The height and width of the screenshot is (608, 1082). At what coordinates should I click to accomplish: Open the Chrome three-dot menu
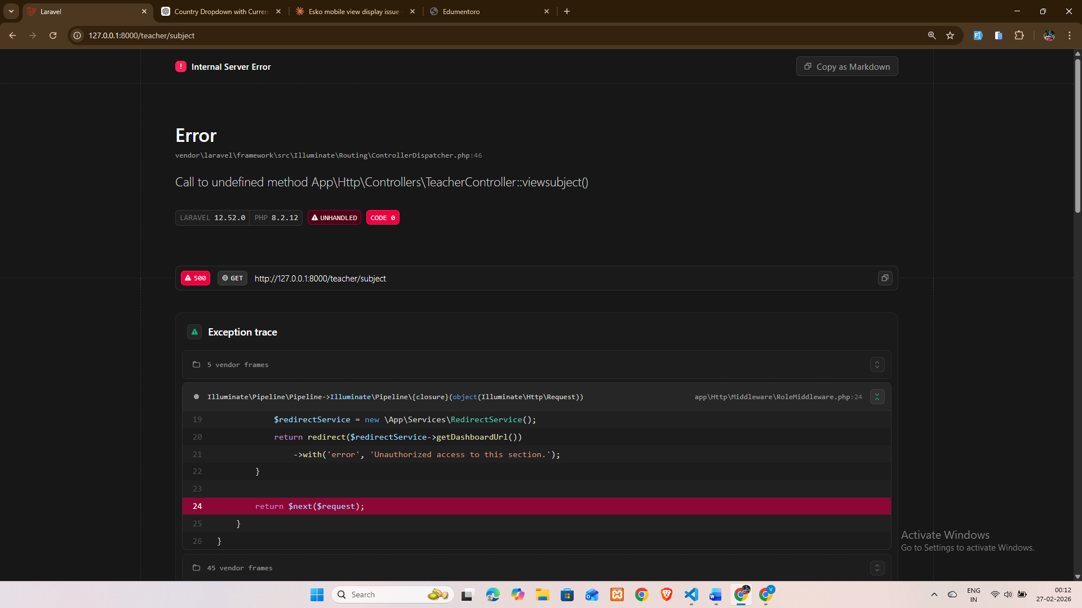(1070, 35)
